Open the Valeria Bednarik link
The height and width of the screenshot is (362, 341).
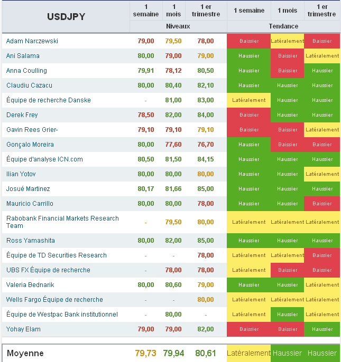point(30,285)
